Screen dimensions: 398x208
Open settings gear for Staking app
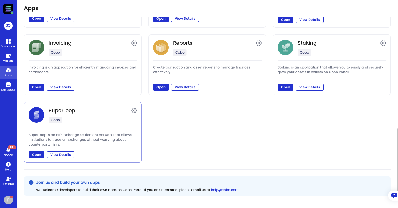click(383, 43)
